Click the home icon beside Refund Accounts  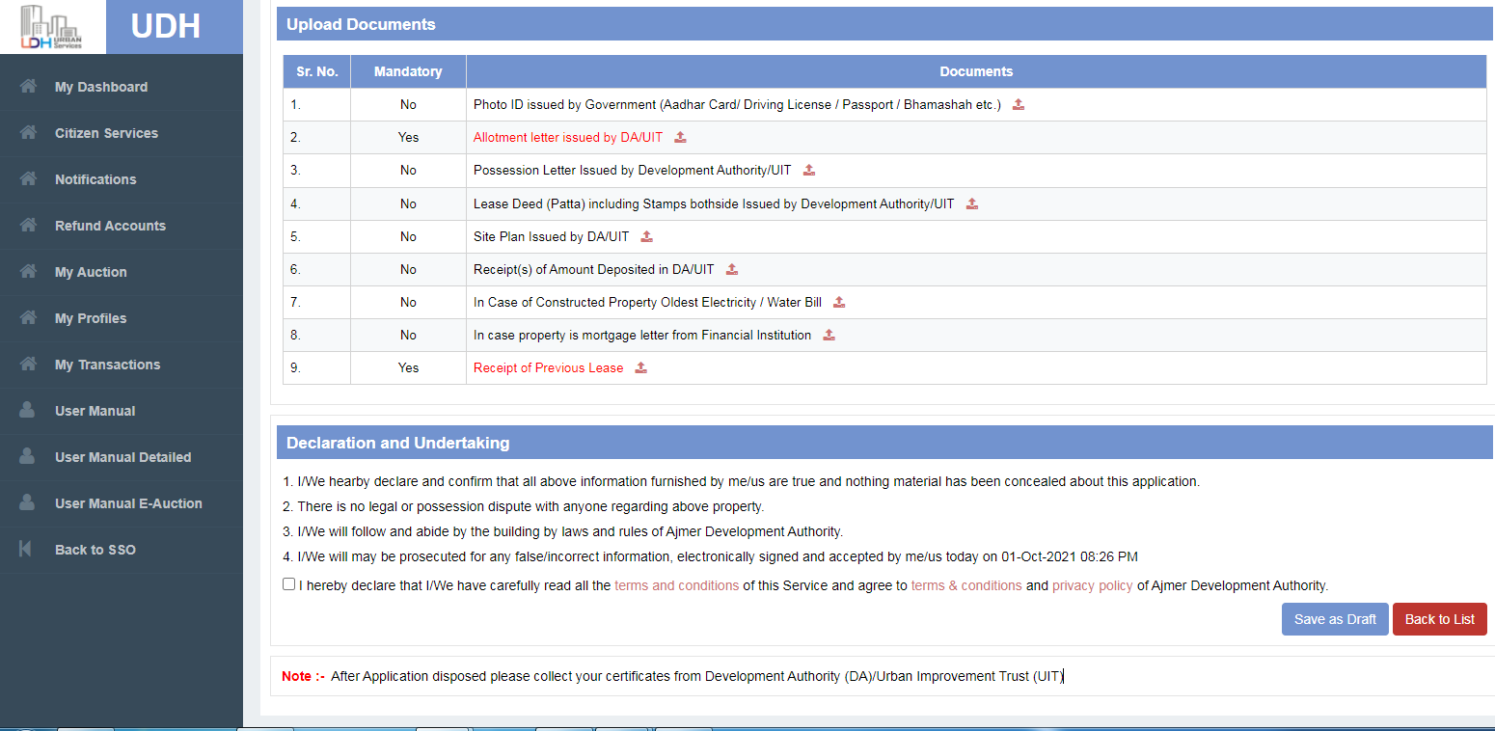[x=28, y=225]
